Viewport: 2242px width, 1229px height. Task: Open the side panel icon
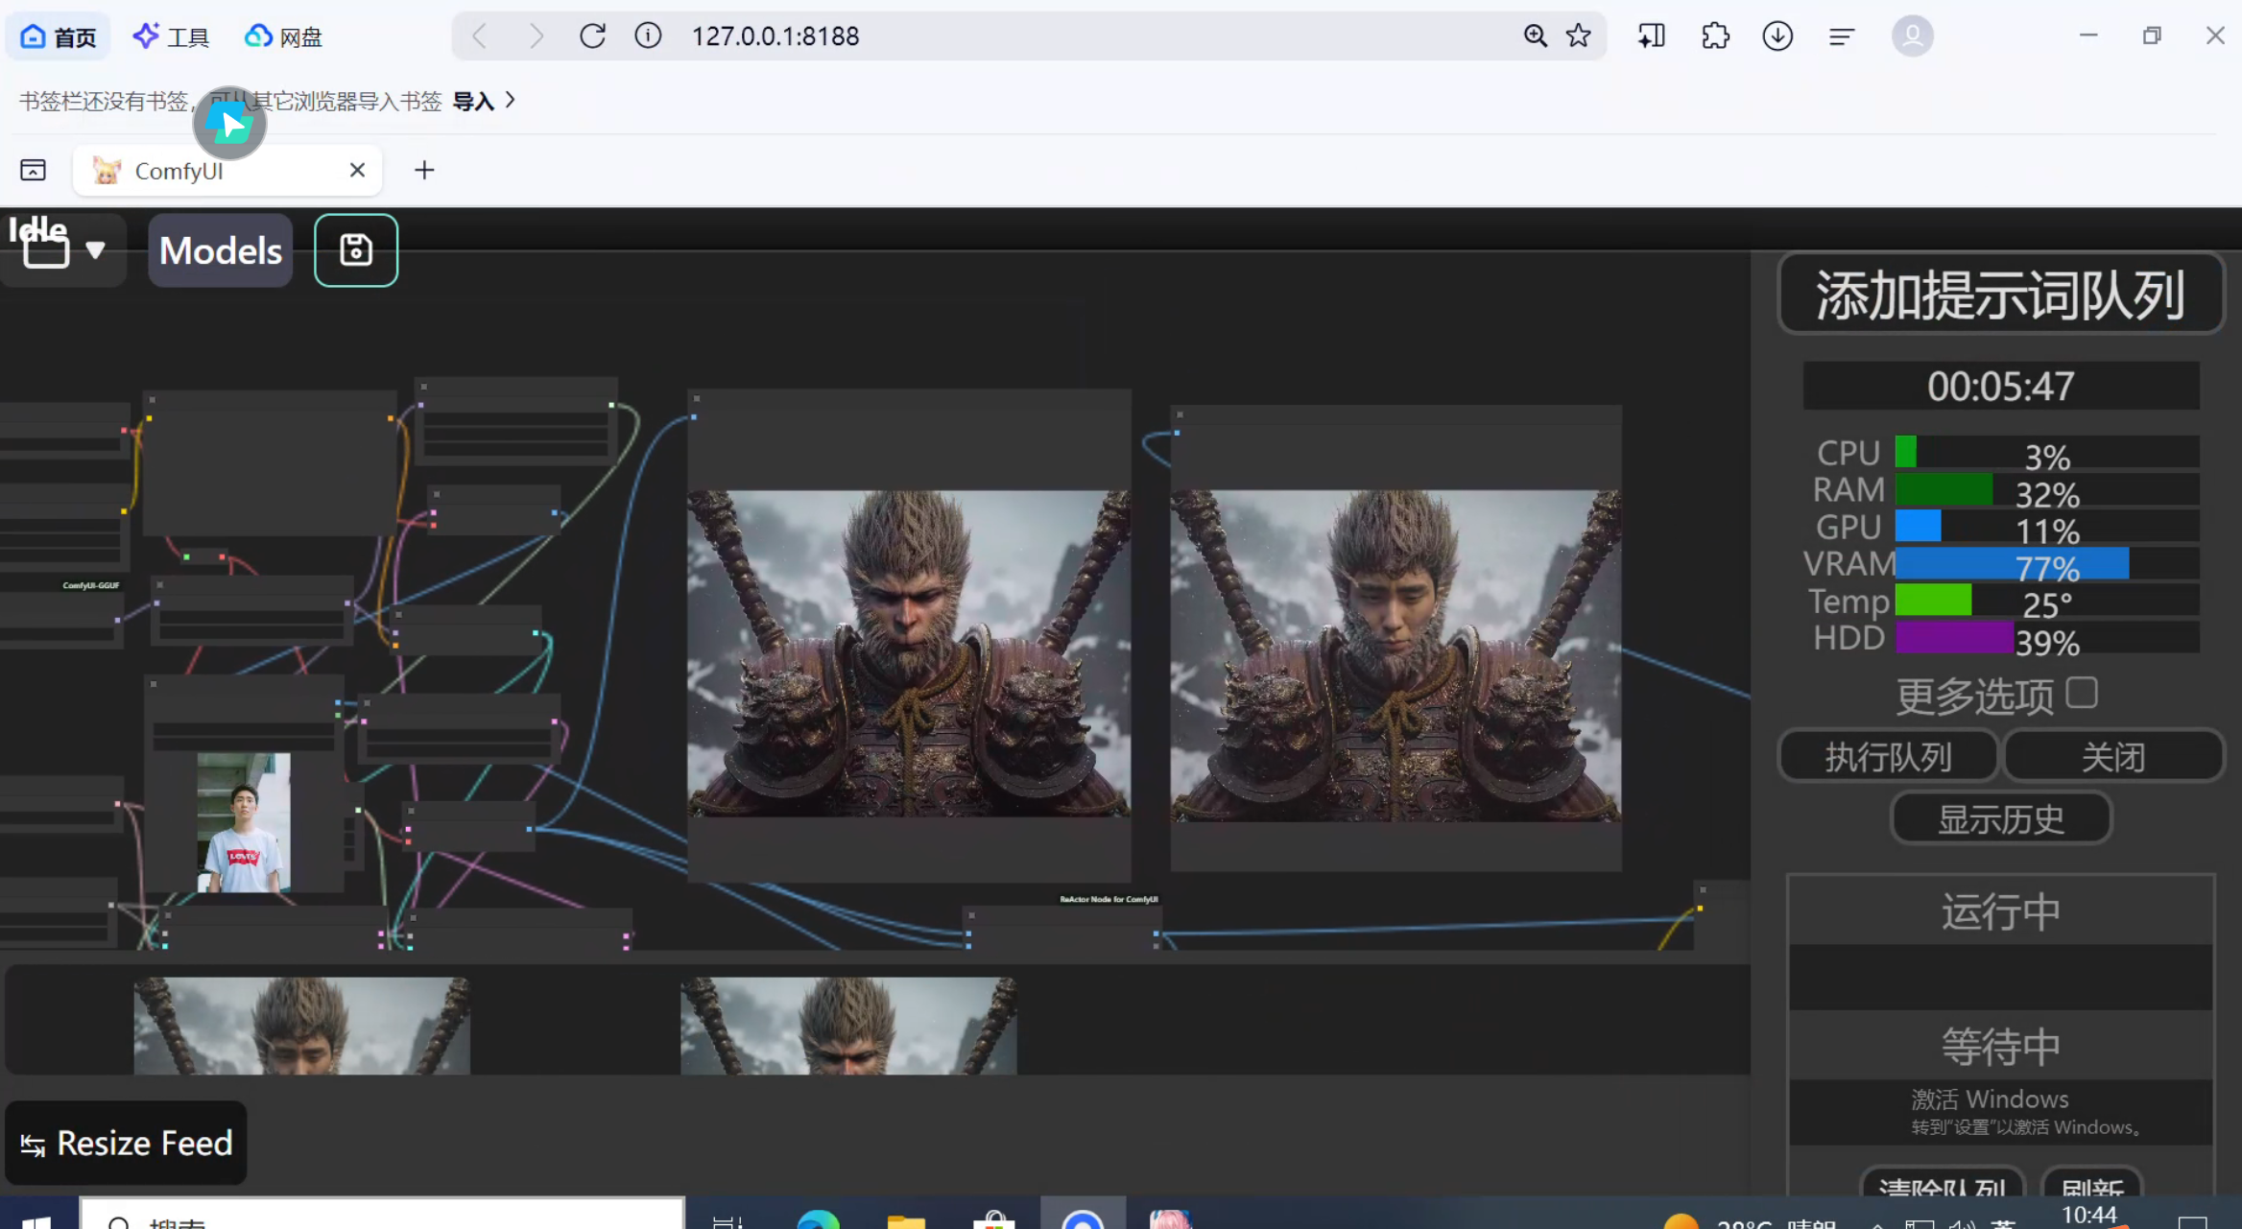[x=1651, y=36]
